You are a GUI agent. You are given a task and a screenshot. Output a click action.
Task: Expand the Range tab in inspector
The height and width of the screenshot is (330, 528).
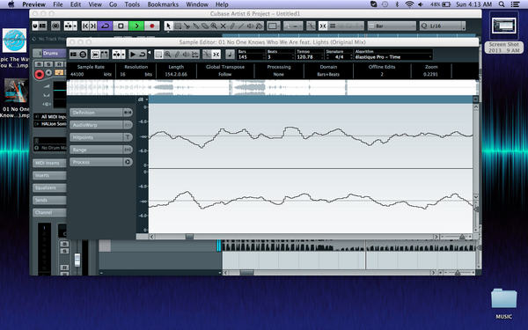(x=101, y=150)
